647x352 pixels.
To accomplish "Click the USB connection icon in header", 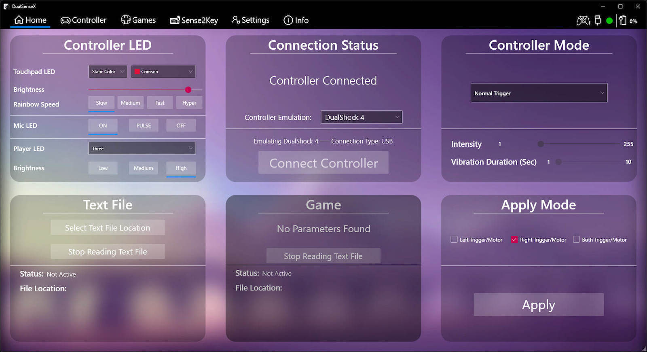I will (598, 20).
